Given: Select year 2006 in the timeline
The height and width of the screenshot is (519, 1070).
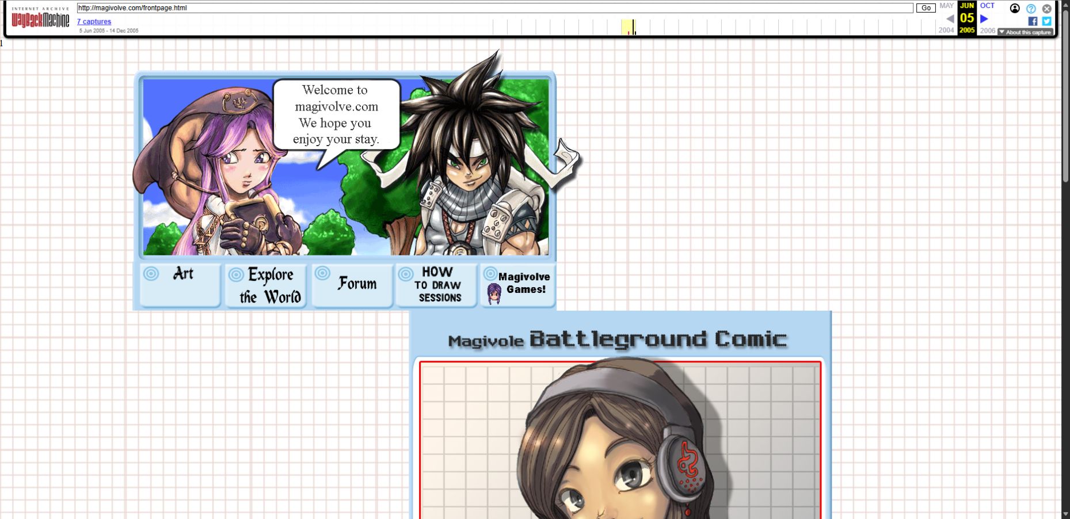Looking at the screenshot, I should (x=988, y=30).
